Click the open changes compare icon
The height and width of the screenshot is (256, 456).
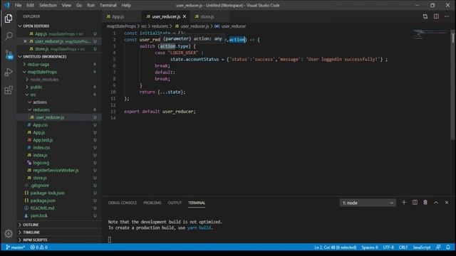pyautogui.click(x=425, y=16)
